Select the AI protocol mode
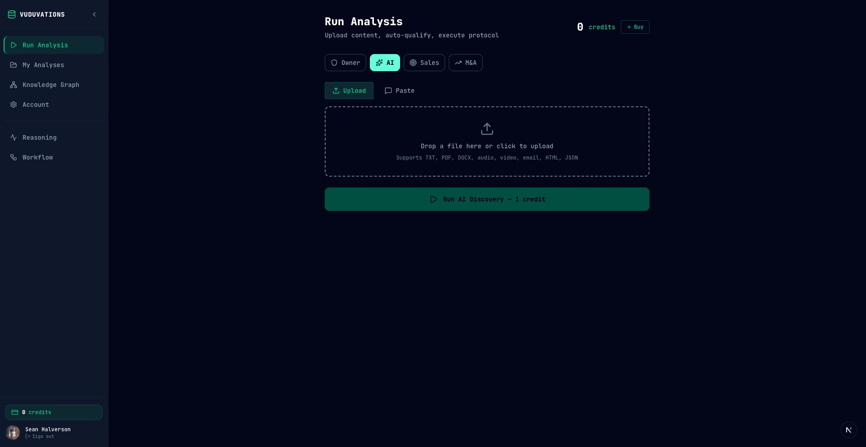Screen dimensions: 866x447 (x=385, y=63)
